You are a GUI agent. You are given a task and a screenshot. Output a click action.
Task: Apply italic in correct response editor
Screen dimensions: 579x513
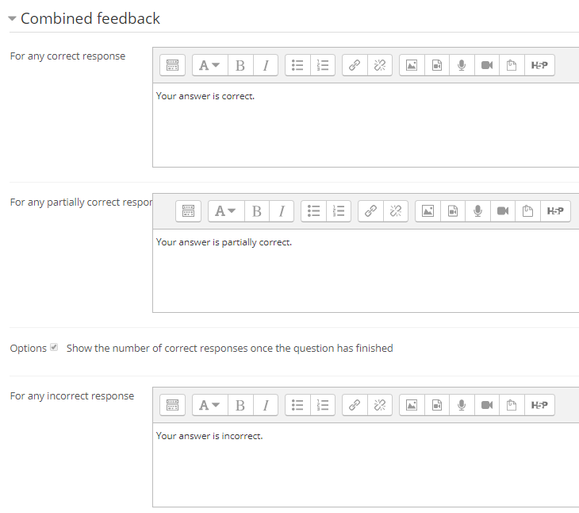click(x=266, y=65)
